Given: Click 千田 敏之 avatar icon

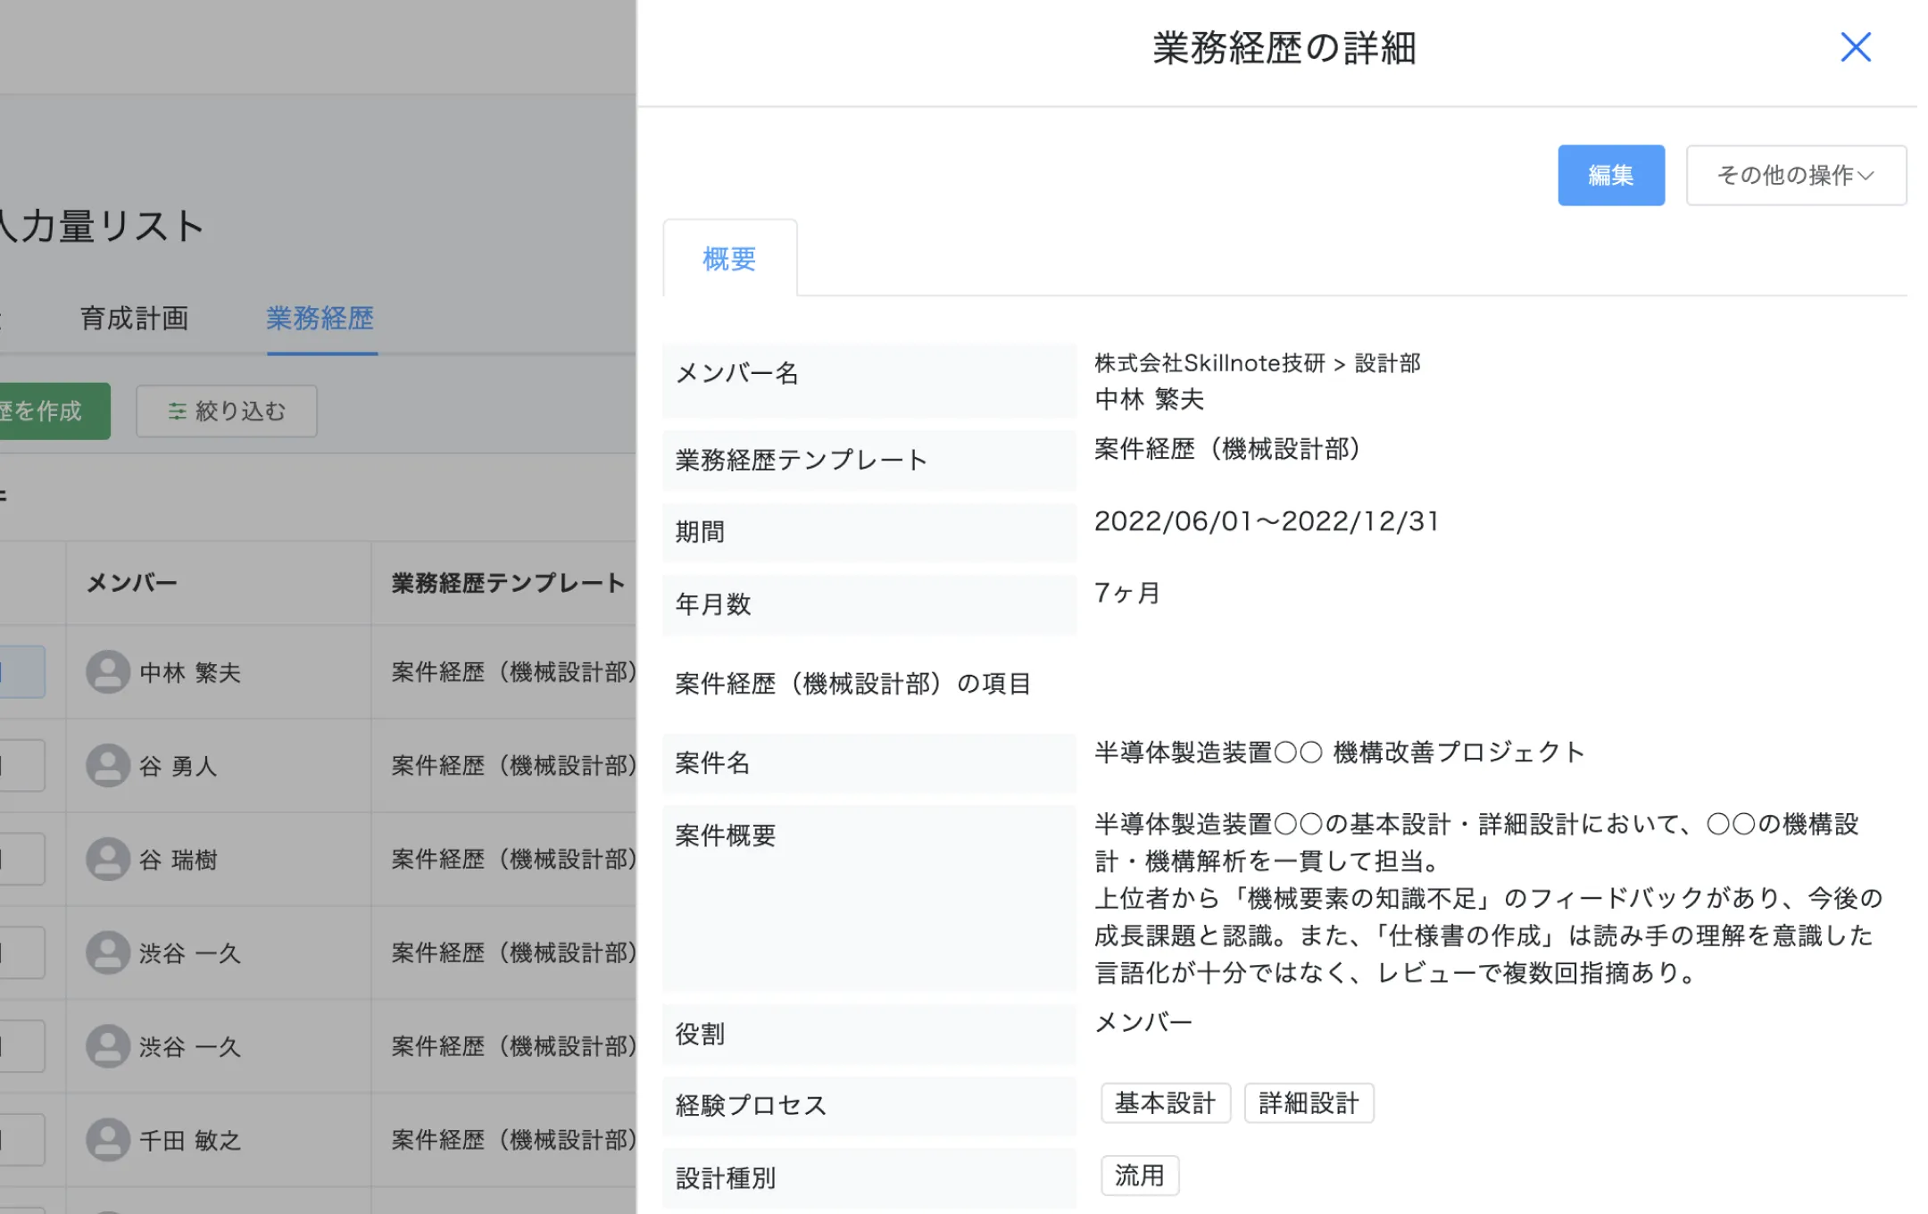Looking at the screenshot, I should [108, 1140].
